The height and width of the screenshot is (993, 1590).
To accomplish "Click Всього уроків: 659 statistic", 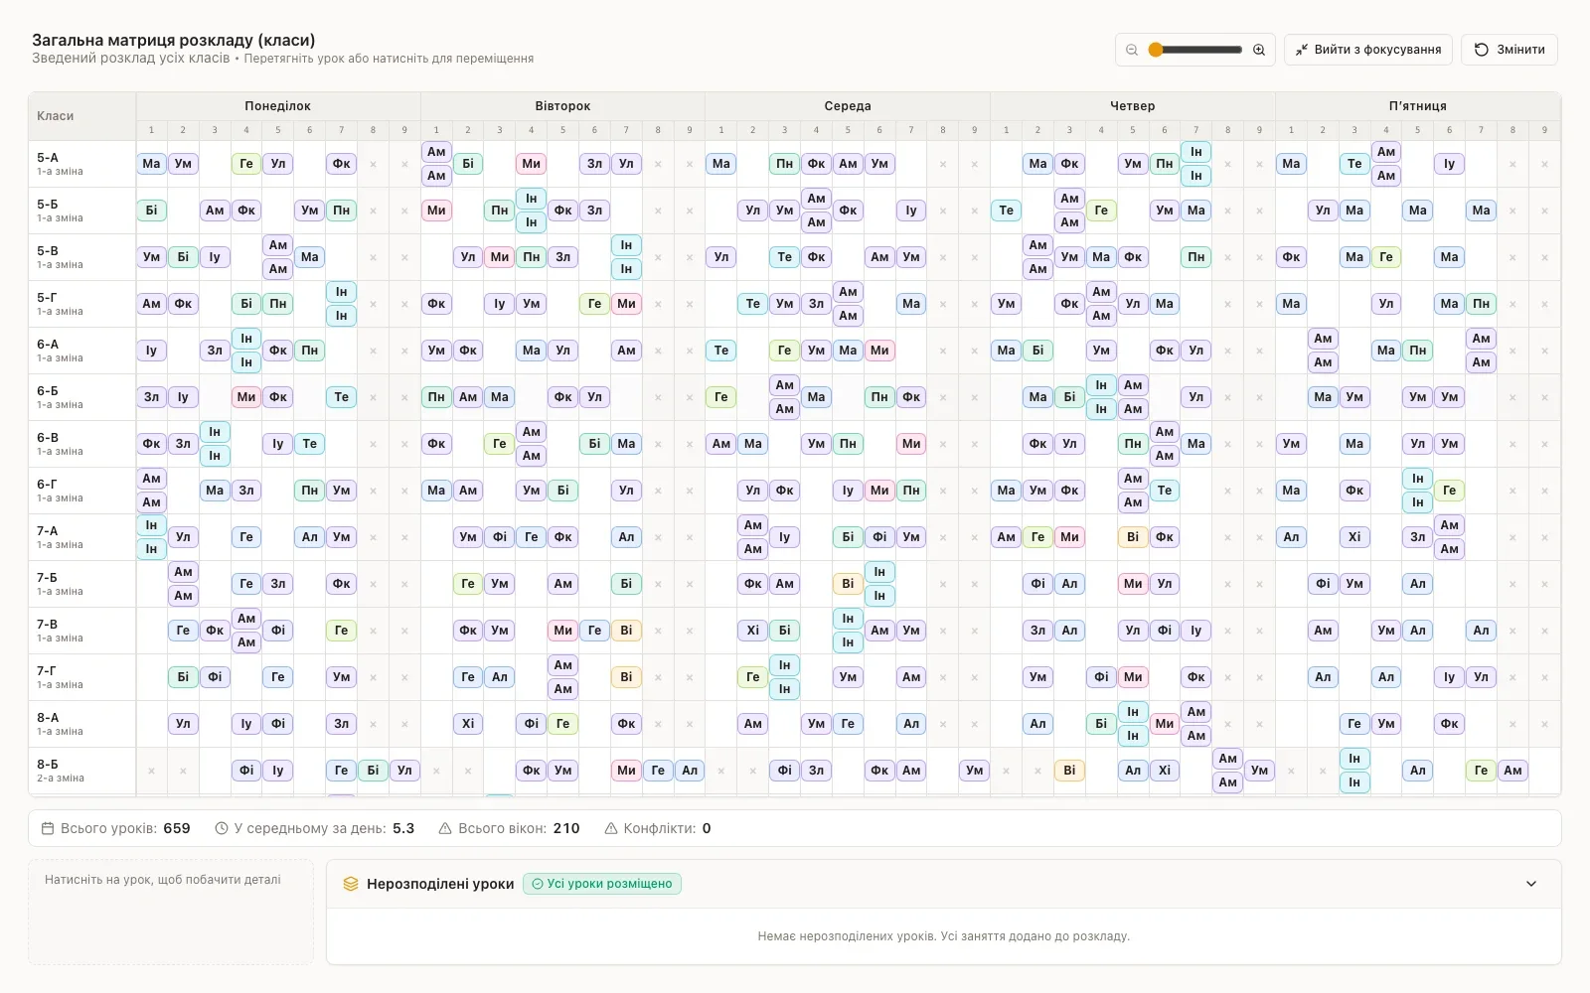I will pyautogui.click(x=115, y=828).
